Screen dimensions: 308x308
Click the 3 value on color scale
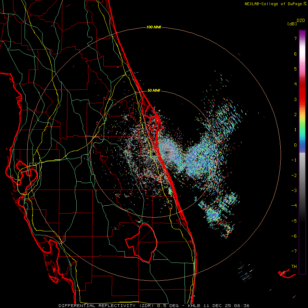(x=295, y=99)
